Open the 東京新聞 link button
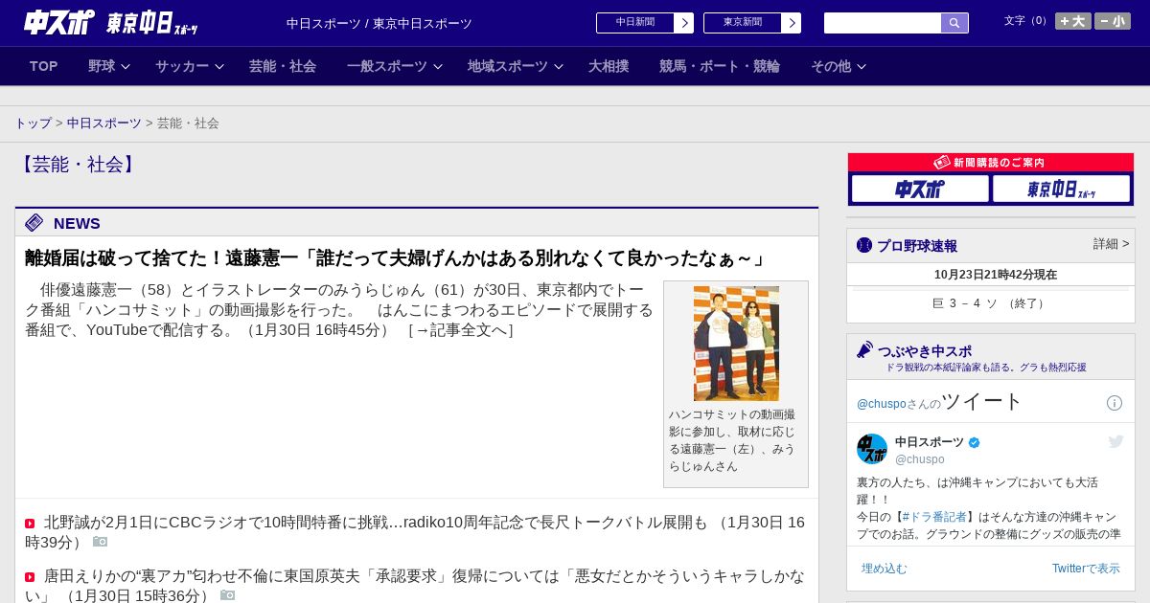The height and width of the screenshot is (603, 1150). coord(743,23)
